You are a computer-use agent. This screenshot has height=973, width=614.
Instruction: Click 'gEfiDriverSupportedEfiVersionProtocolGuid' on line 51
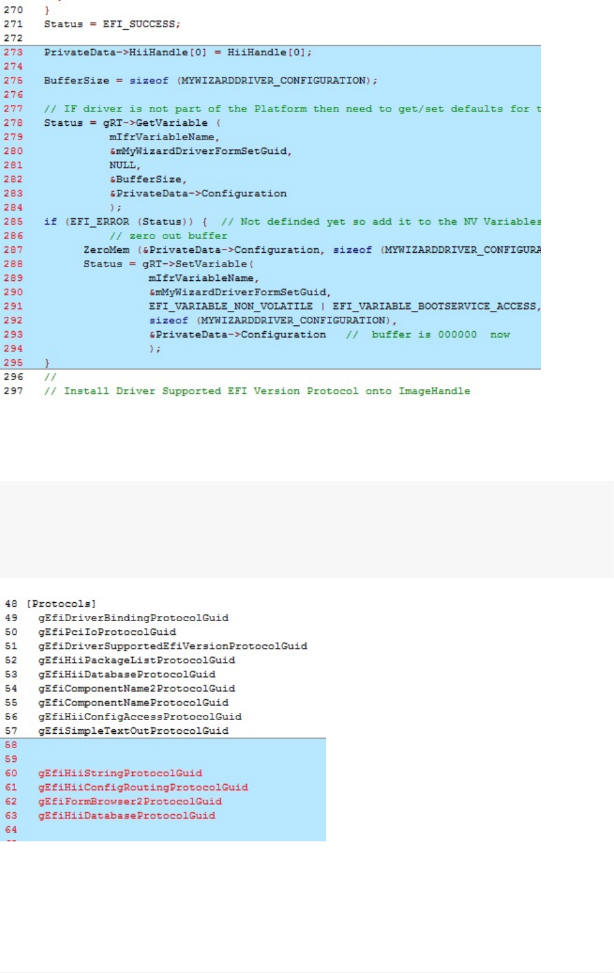173,646
